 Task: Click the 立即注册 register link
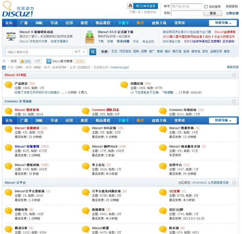[232, 13]
